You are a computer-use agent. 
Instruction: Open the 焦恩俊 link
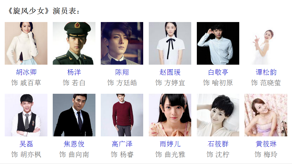74,144
